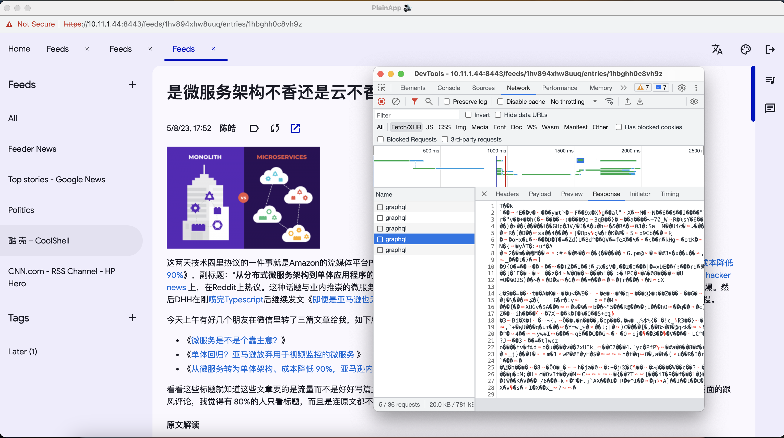Open the 喷完Typescript article link
This screenshot has height=438, width=784.
(235, 300)
